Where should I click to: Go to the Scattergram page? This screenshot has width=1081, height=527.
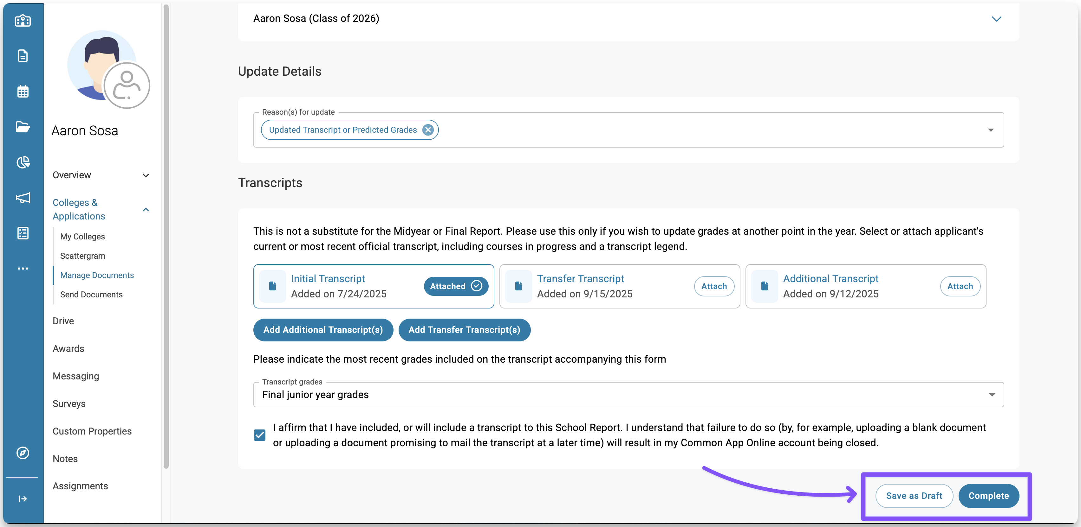(83, 256)
